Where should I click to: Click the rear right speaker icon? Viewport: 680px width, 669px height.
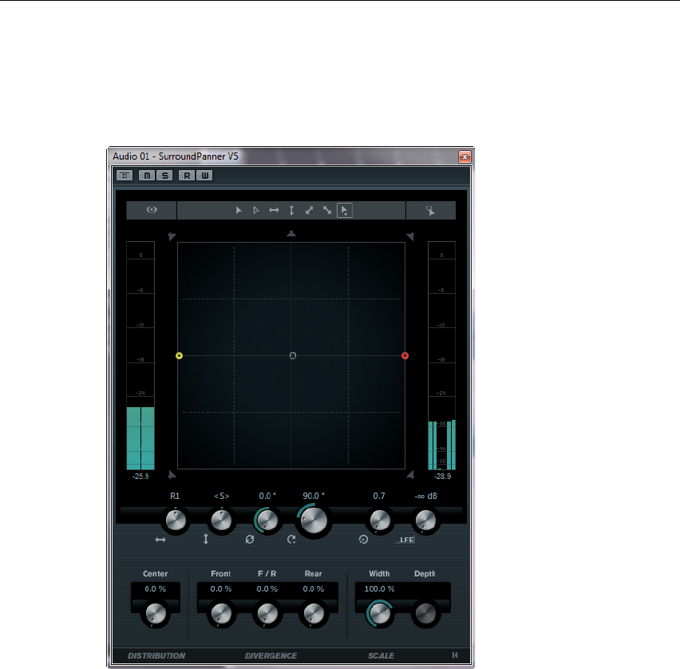[x=409, y=475]
